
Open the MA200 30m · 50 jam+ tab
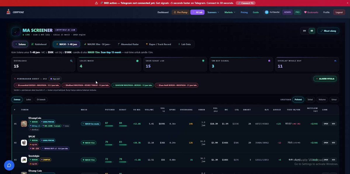[97, 44]
